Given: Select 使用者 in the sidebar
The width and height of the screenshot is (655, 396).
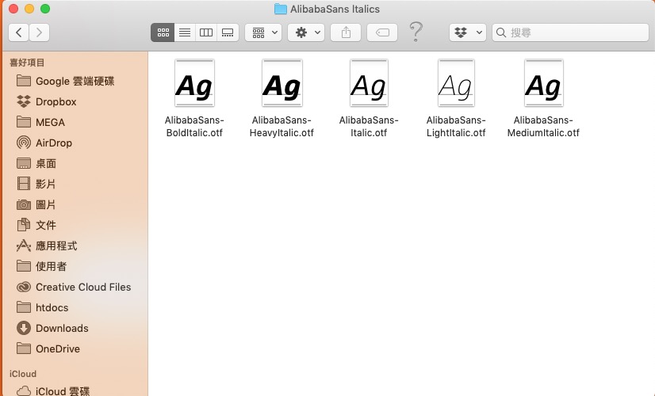Looking at the screenshot, I should [75, 266].
